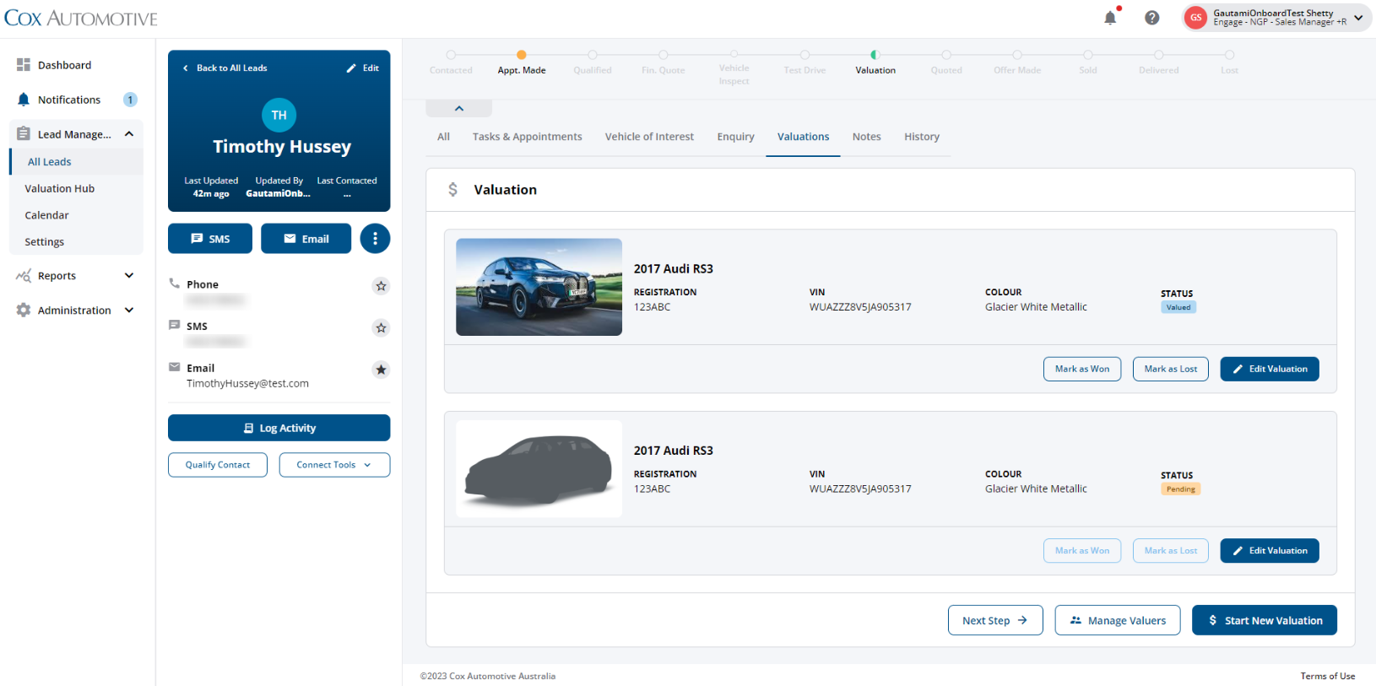Switch to the Notes tab
The width and height of the screenshot is (1376, 686).
point(866,137)
